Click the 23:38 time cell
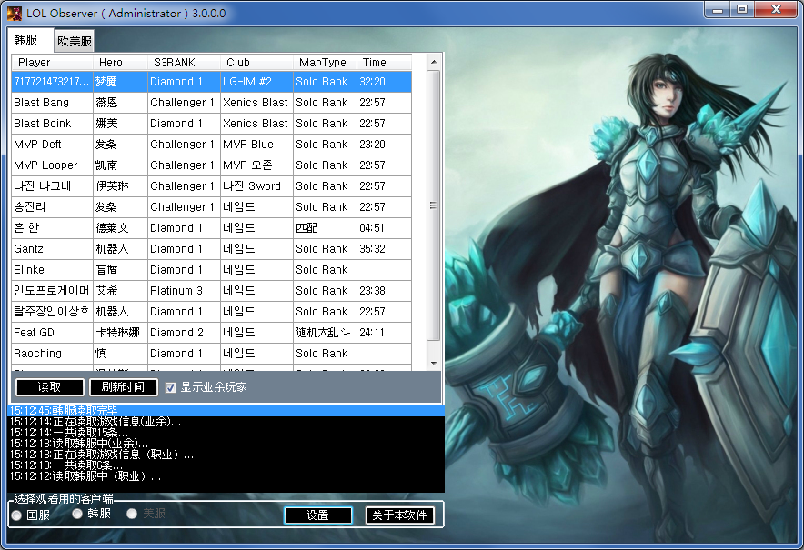804x550 pixels. (384, 291)
